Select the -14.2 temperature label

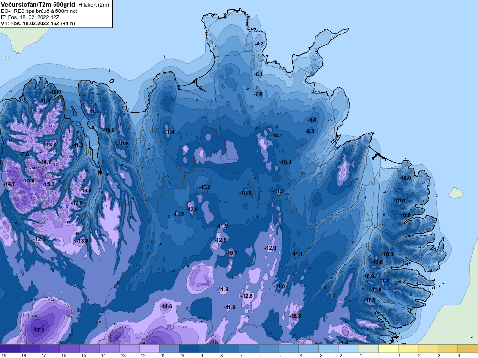(x=86, y=190)
